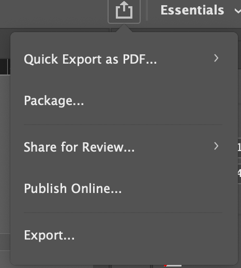Click the Review word in Share entry
This screenshot has height=268, width=241.
coord(108,147)
